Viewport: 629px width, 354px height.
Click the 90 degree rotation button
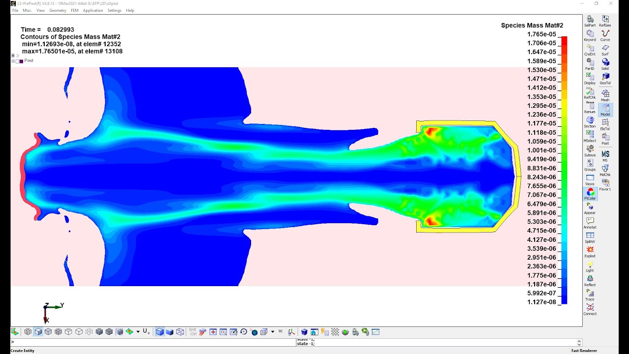click(281, 332)
